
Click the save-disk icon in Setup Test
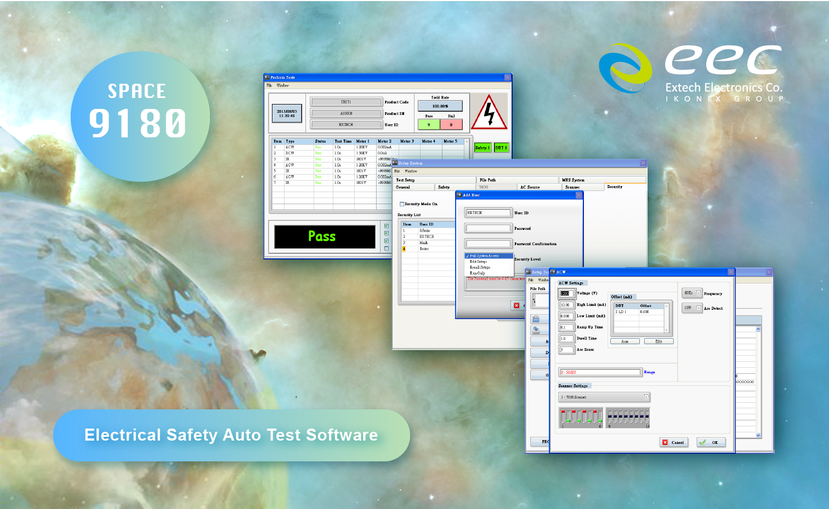(536, 330)
